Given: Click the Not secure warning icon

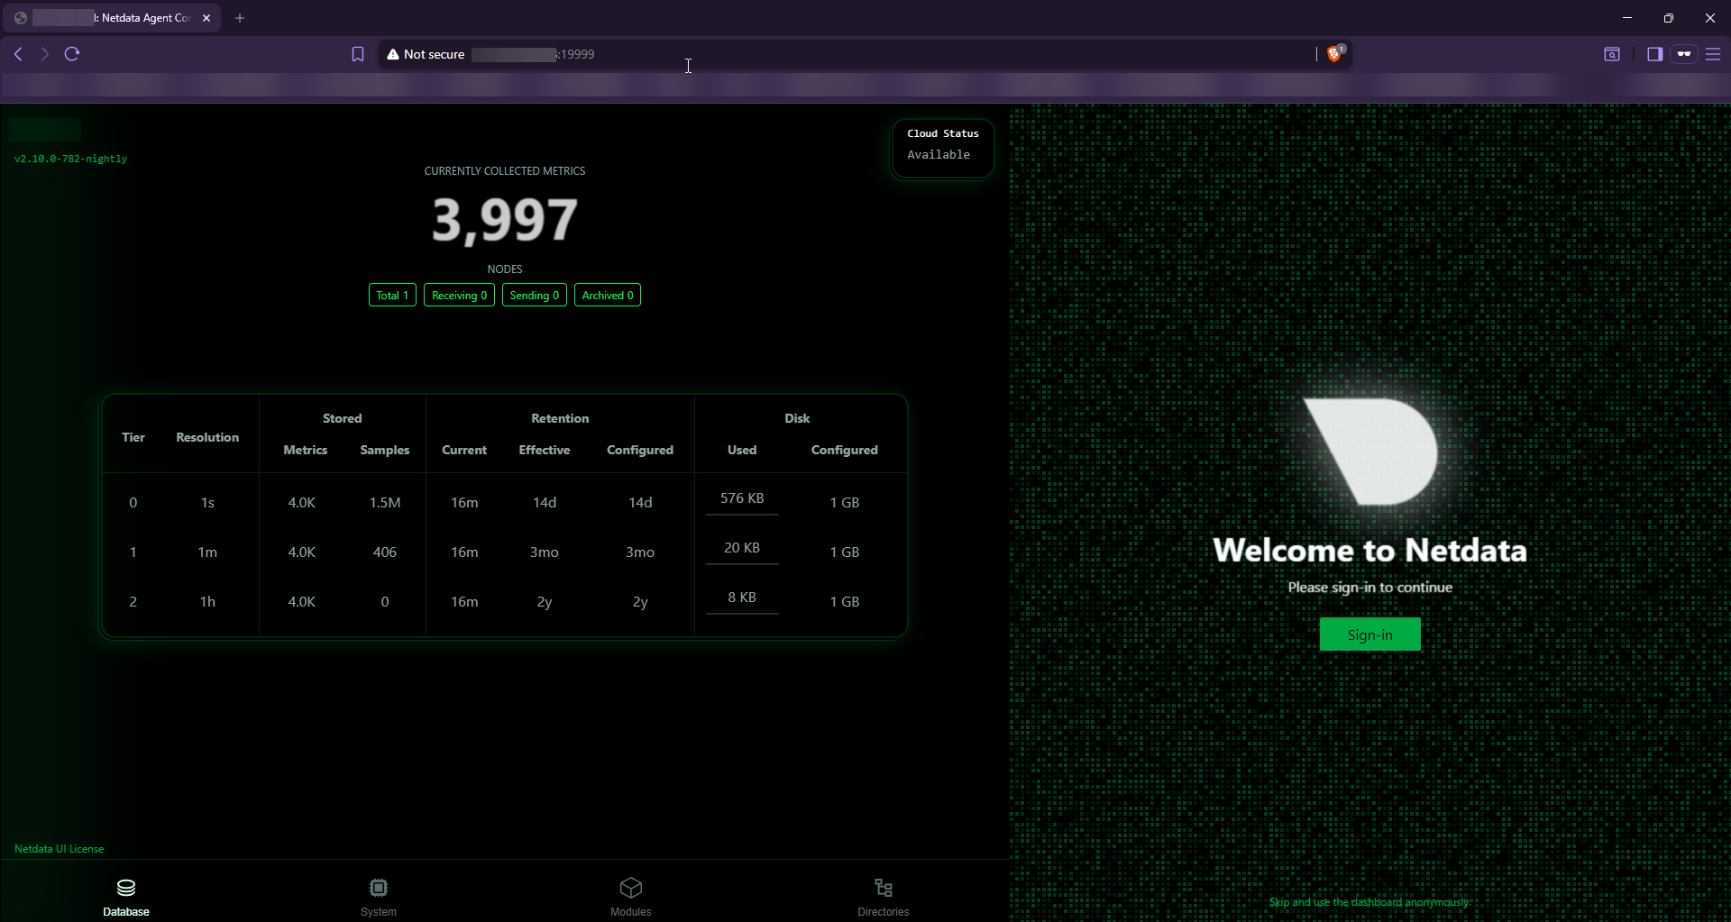Looking at the screenshot, I should coord(393,54).
